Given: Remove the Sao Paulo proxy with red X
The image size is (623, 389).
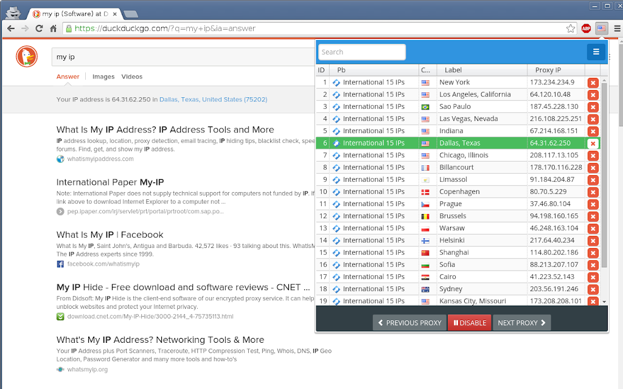Looking at the screenshot, I should pyautogui.click(x=593, y=107).
